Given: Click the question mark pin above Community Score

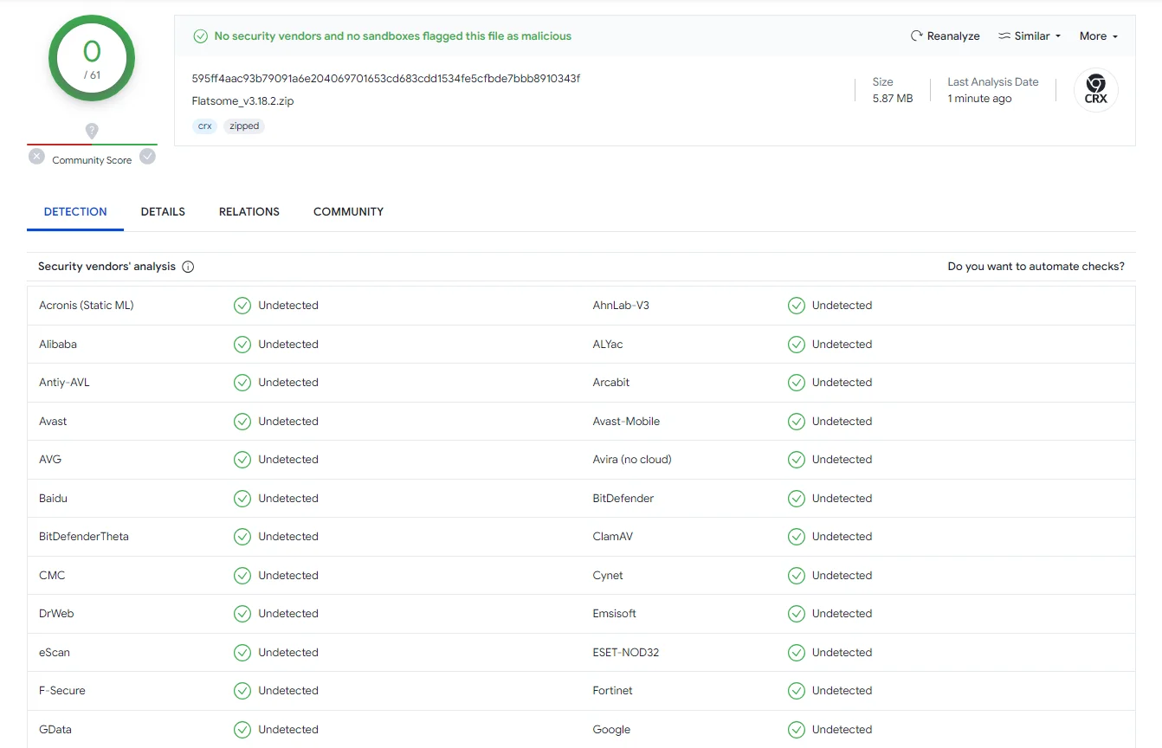Looking at the screenshot, I should (x=92, y=131).
